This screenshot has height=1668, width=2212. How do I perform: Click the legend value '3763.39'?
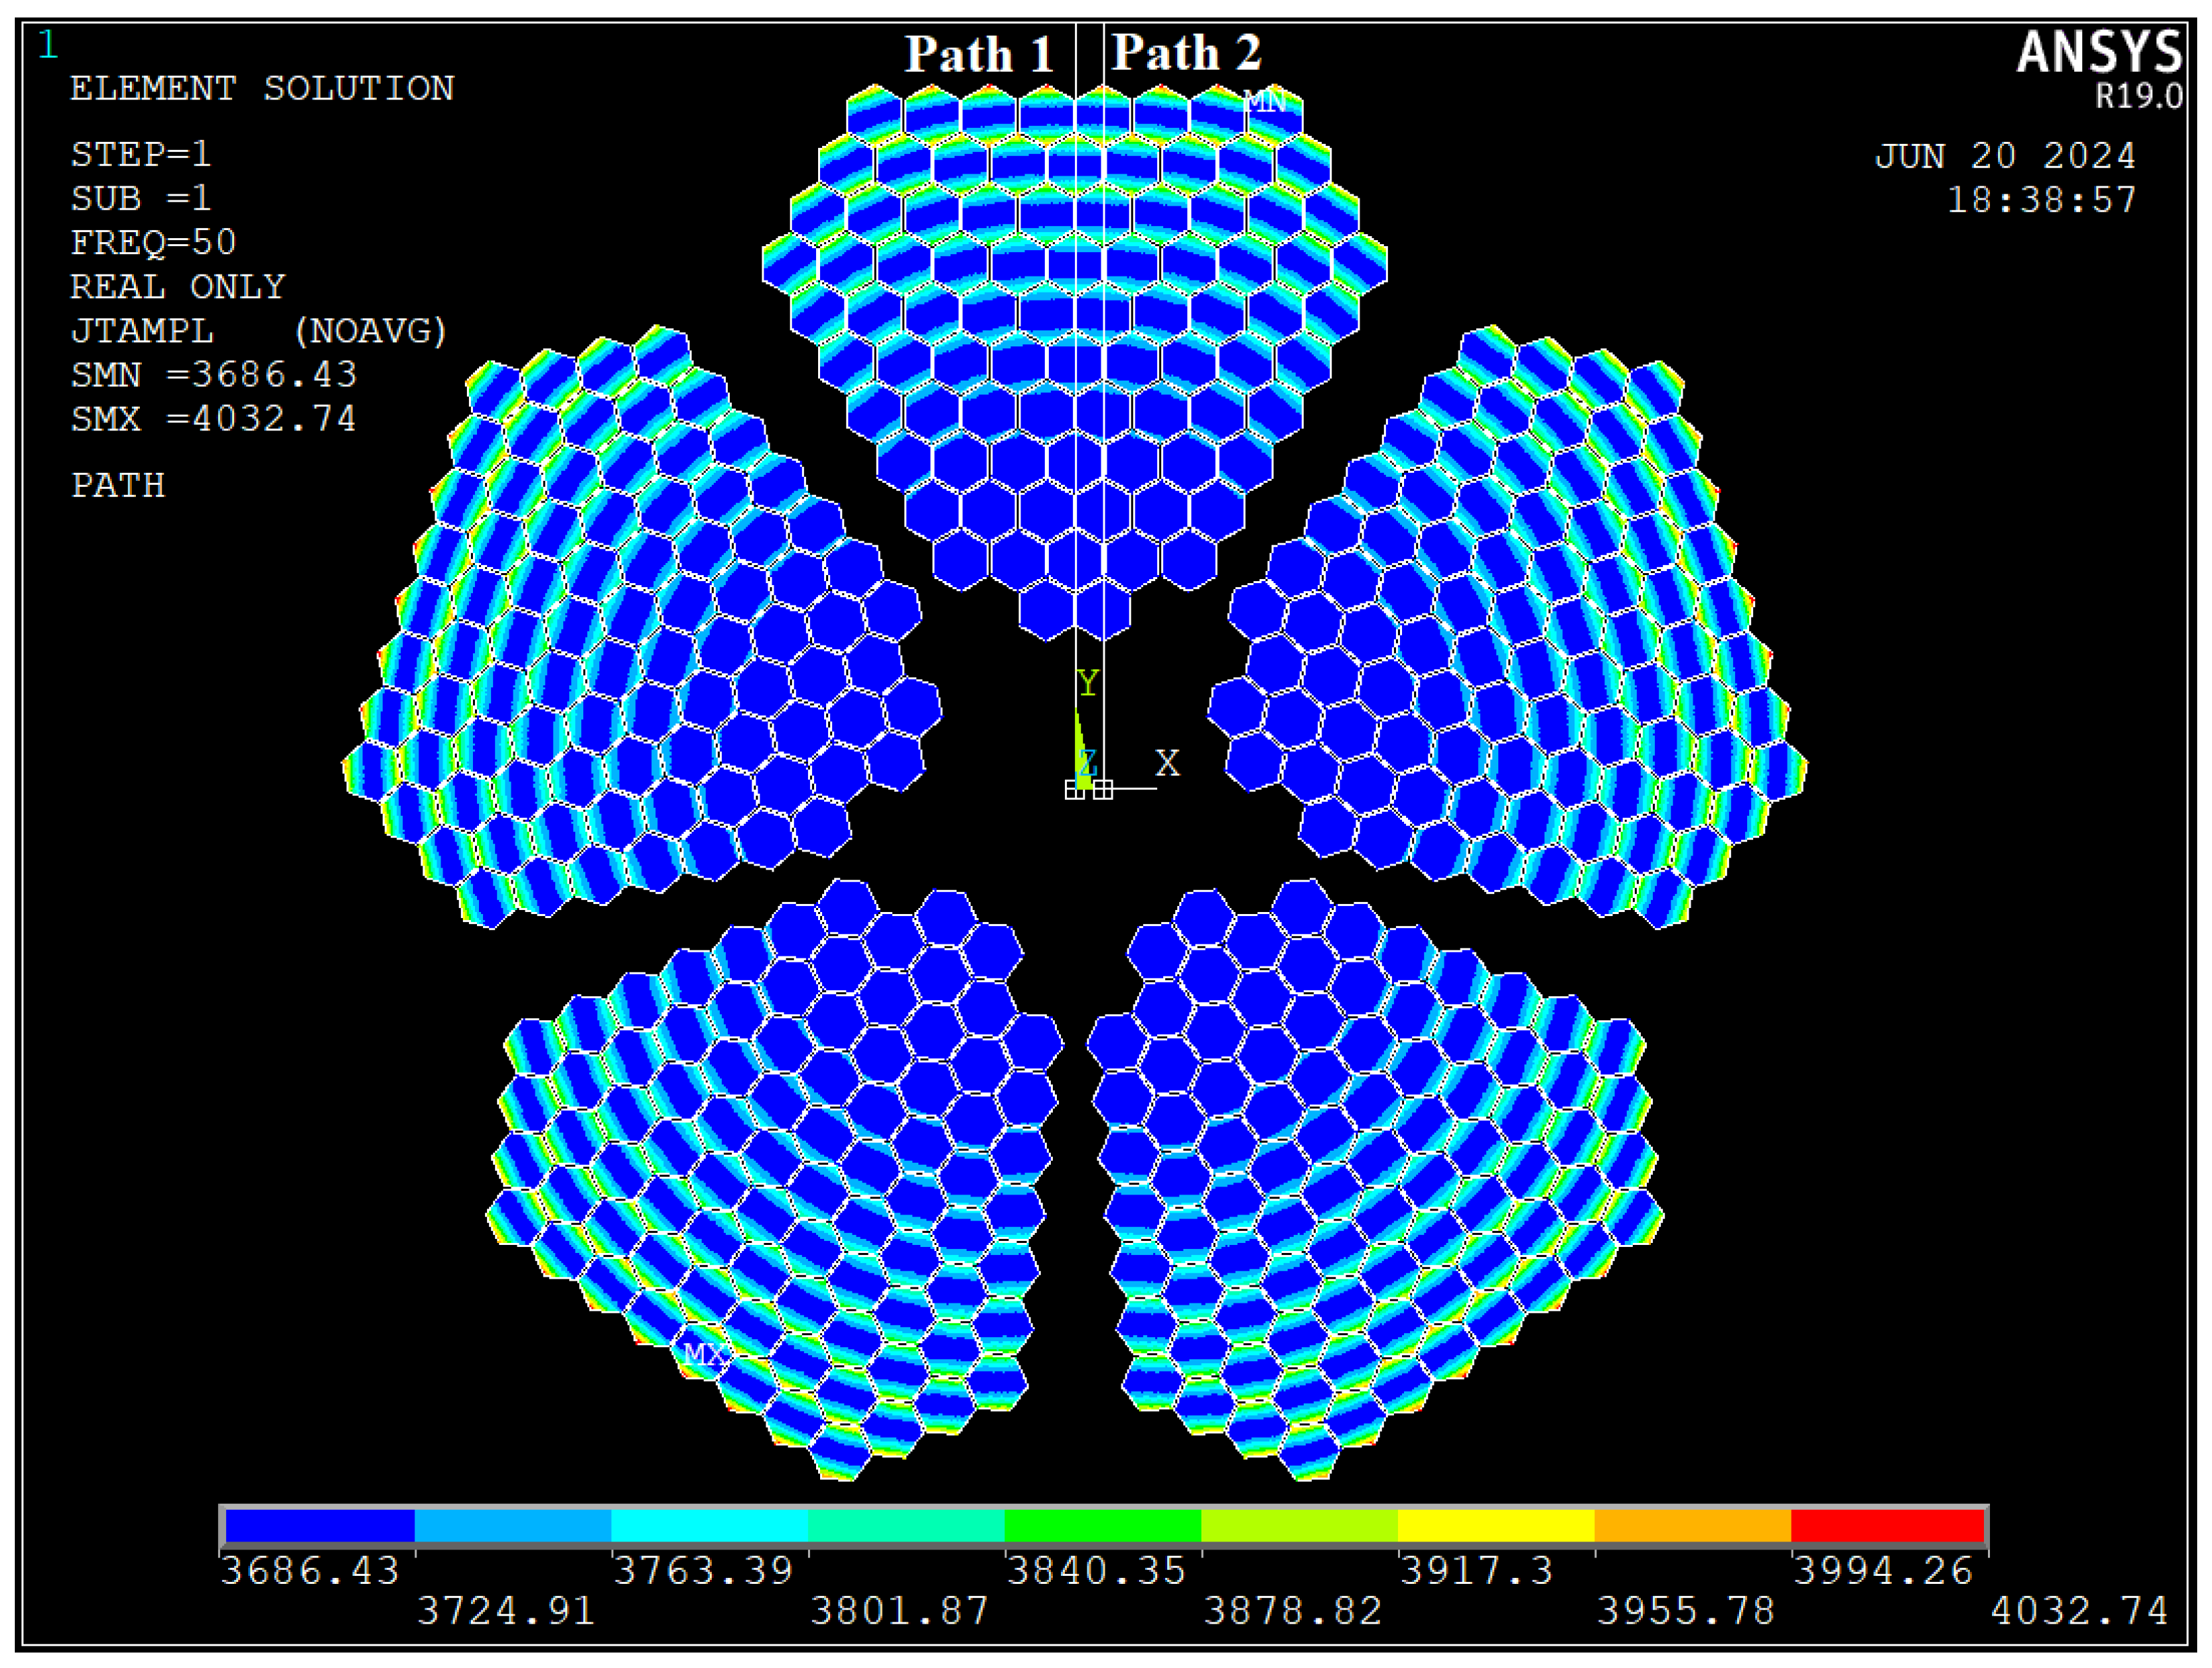point(703,1571)
